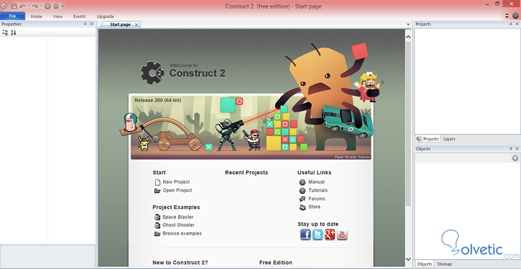Open the File menu

click(x=13, y=16)
